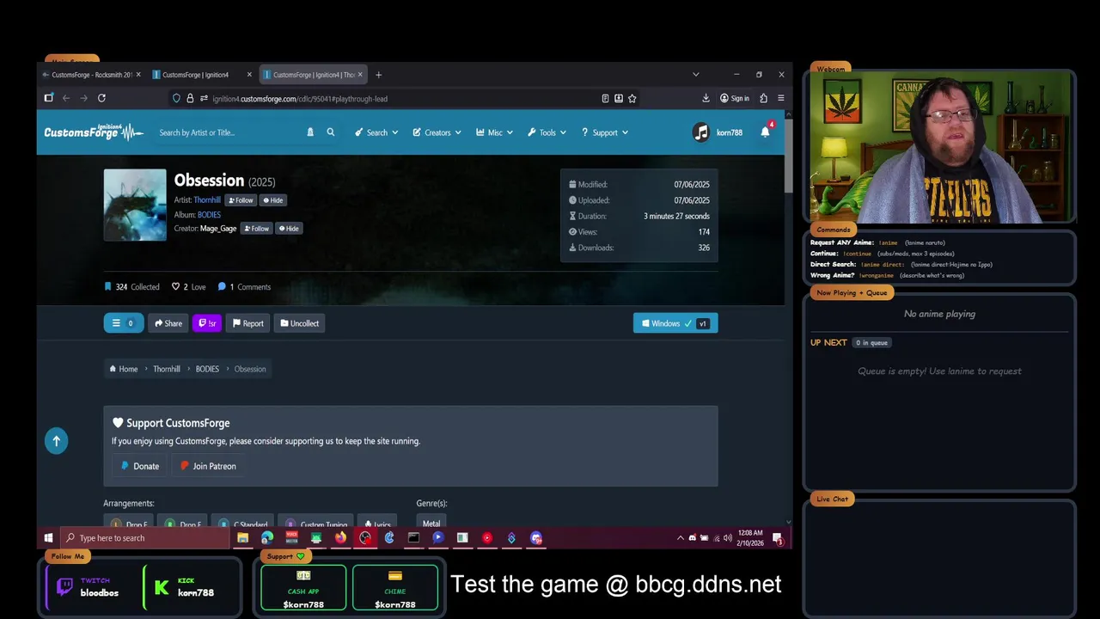Open the 1 Comments link
This screenshot has width=1100, height=619.
click(x=244, y=287)
